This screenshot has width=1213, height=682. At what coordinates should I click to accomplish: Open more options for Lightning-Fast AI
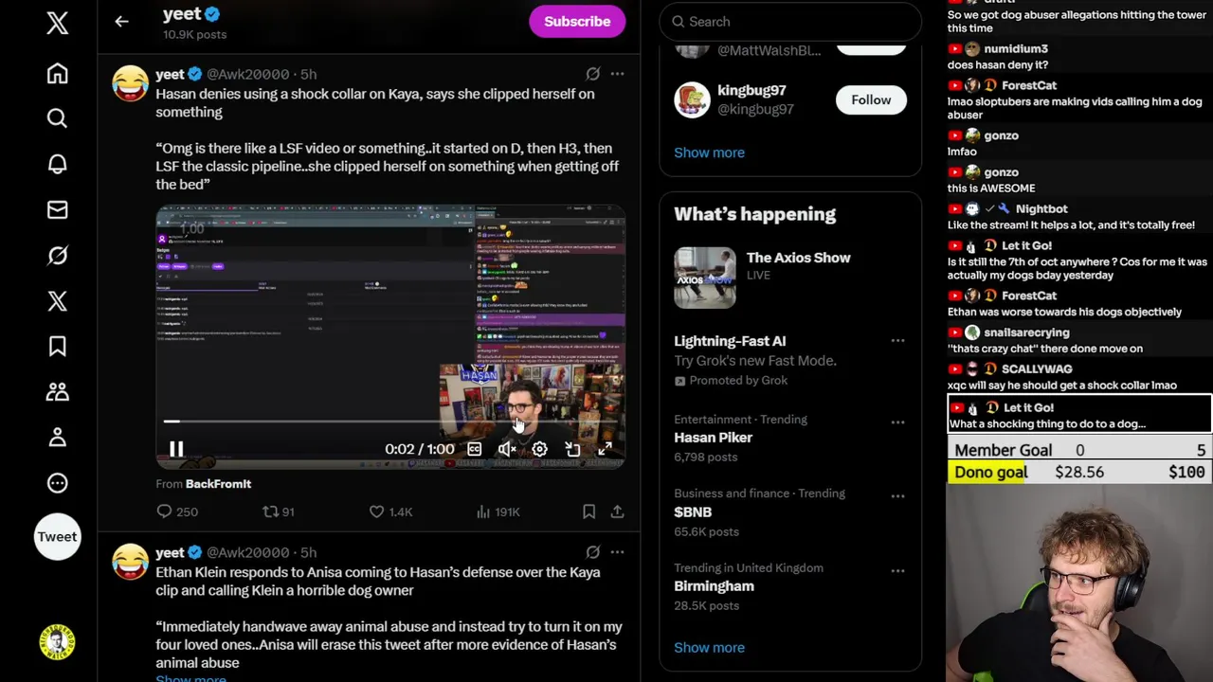click(x=897, y=341)
